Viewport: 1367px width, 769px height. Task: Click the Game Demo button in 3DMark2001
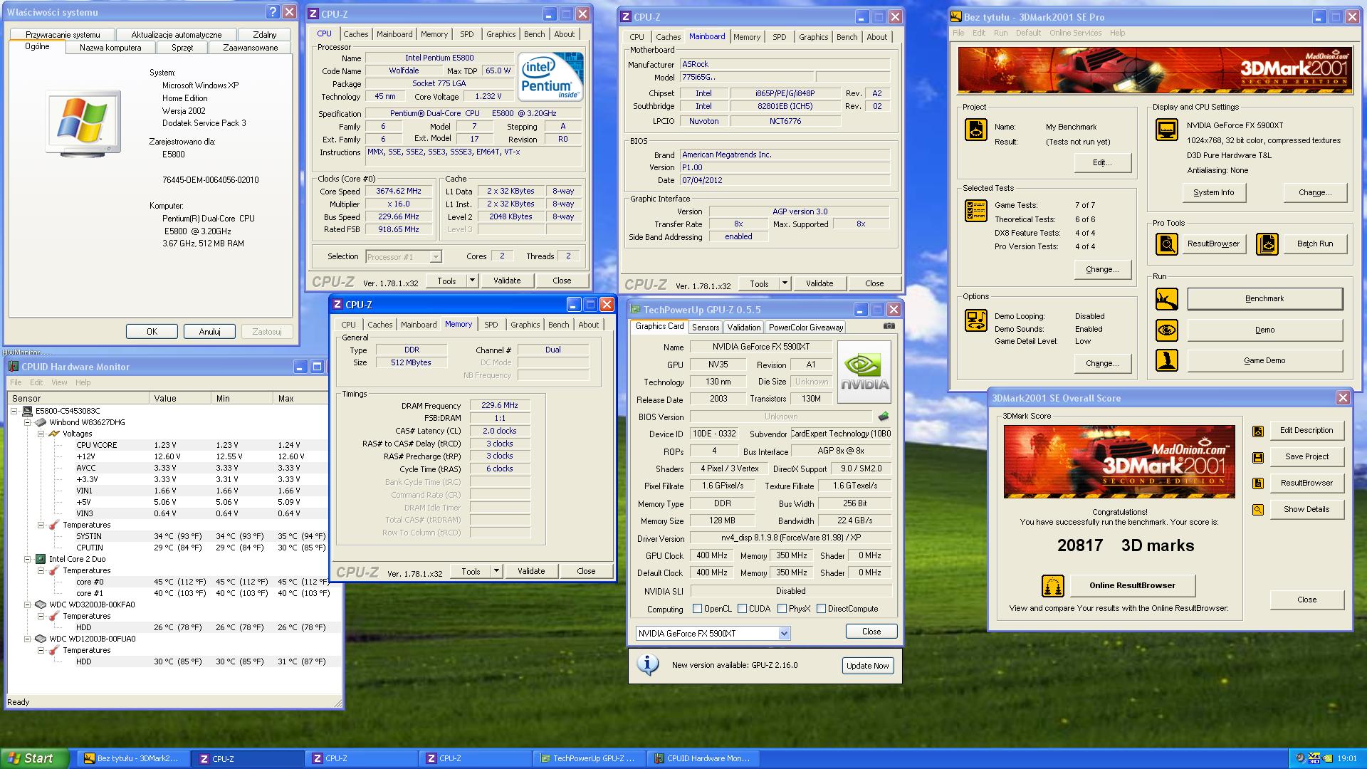coord(1264,361)
